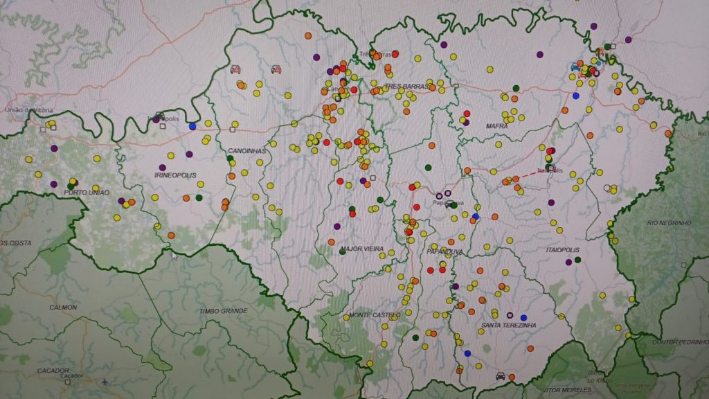This screenshot has height=399, width=709.
Task: Click the left hollow ring above Papanduva town
Action: (x=439, y=196)
